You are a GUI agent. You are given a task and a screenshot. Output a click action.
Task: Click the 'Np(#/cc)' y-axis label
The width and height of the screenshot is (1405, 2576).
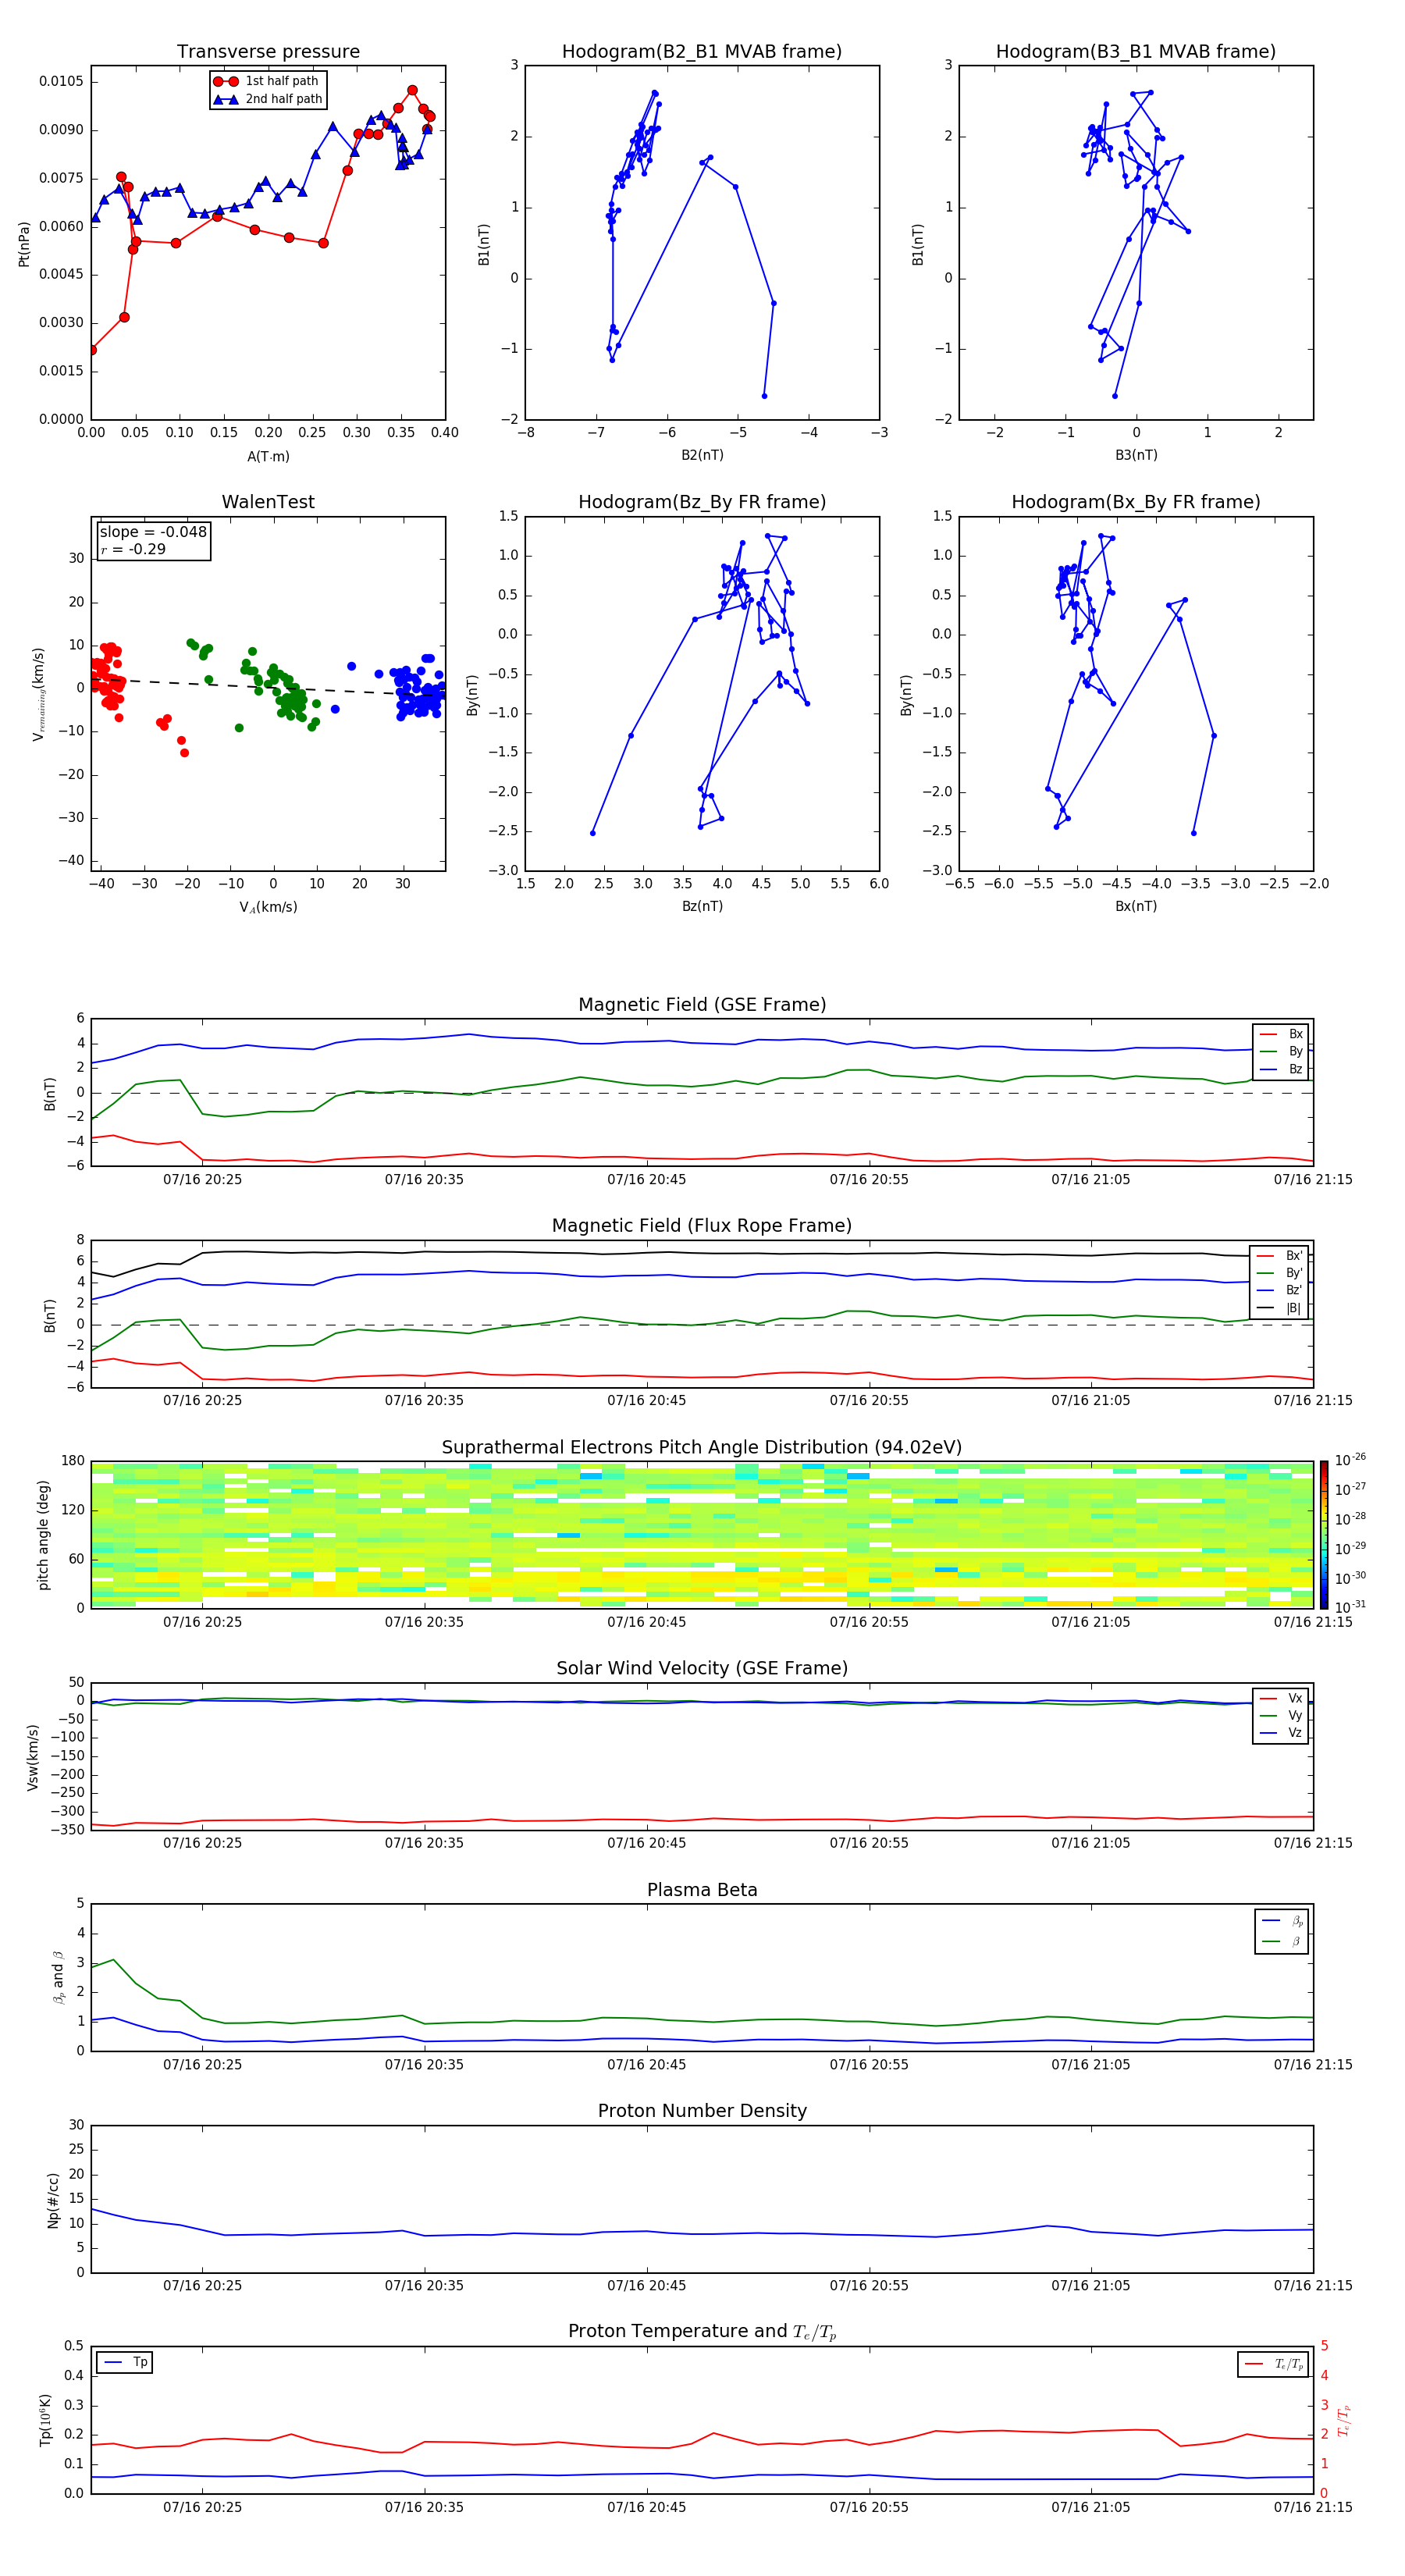[53, 2200]
